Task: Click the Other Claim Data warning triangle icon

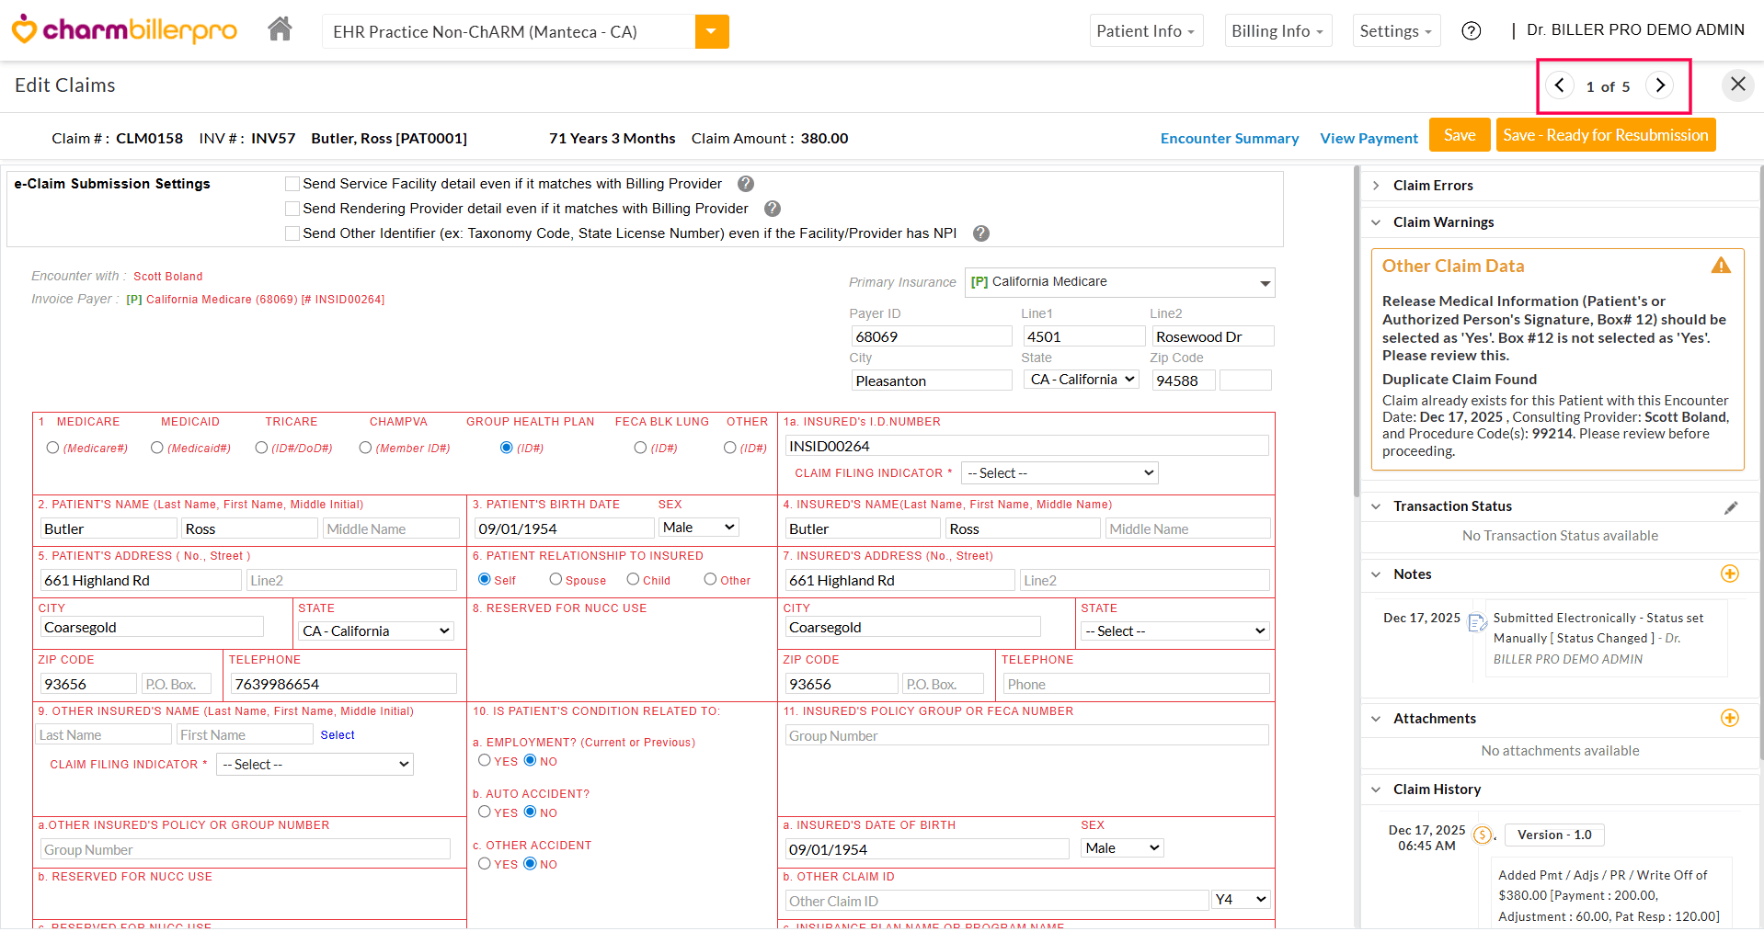Action: [1721, 266]
